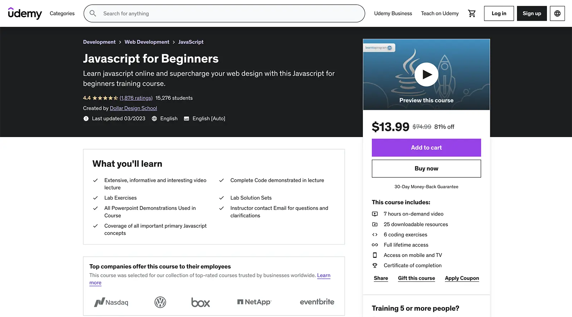Open Udemy Business from the header
The height and width of the screenshot is (317, 572).
tap(393, 14)
